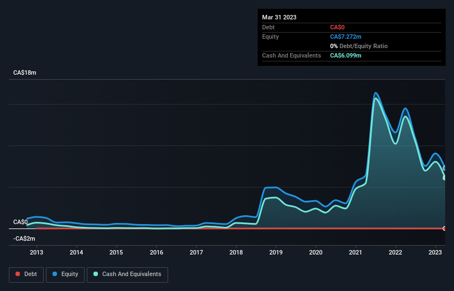Screen dimensions: 454x291
Task: Select the blue Equity end-point marker
Action: point(445,168)
